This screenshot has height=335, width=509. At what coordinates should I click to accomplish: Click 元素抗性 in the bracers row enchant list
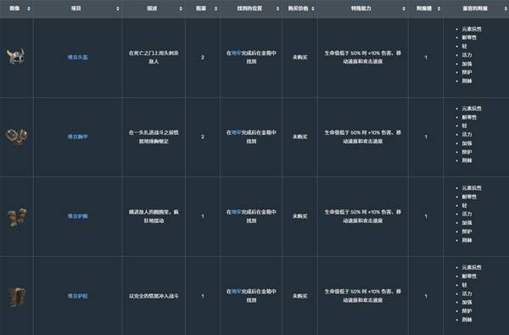point(472,188)
